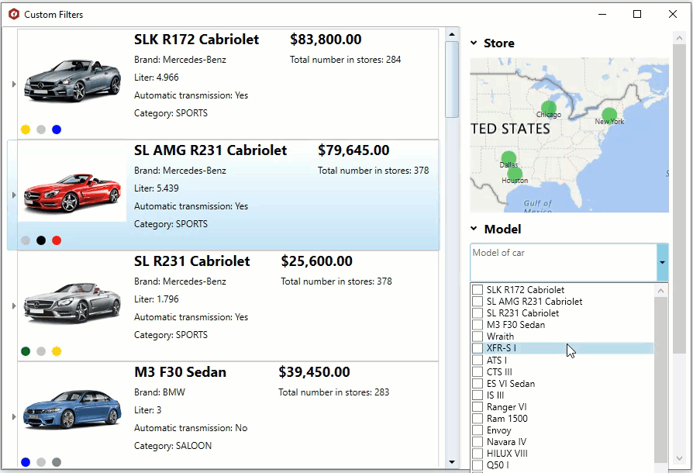This screenshot has width=693, height=473.
Task: Collapse the Store filter section
Action: [474, 43]
